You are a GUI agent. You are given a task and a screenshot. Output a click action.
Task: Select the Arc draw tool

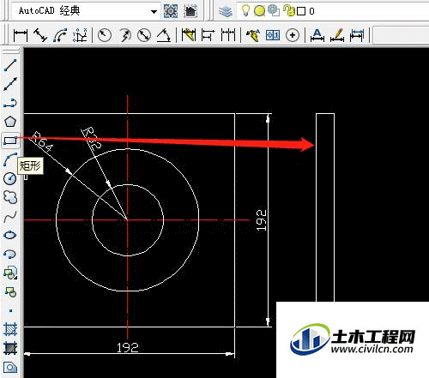10,159
